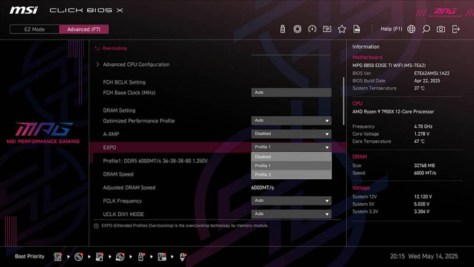Take a screenshot with camera icon
The width and height of the screenshot is (474, 267).
(441, 29)
